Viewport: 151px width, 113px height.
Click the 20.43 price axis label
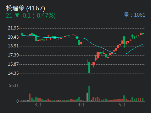(x=13, y=37)
